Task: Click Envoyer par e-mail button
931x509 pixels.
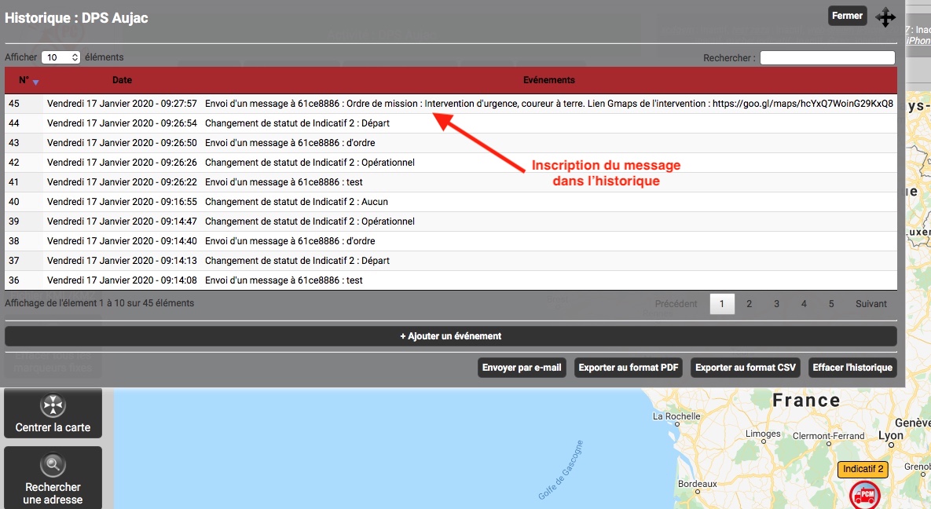Action: click(522, 368)
